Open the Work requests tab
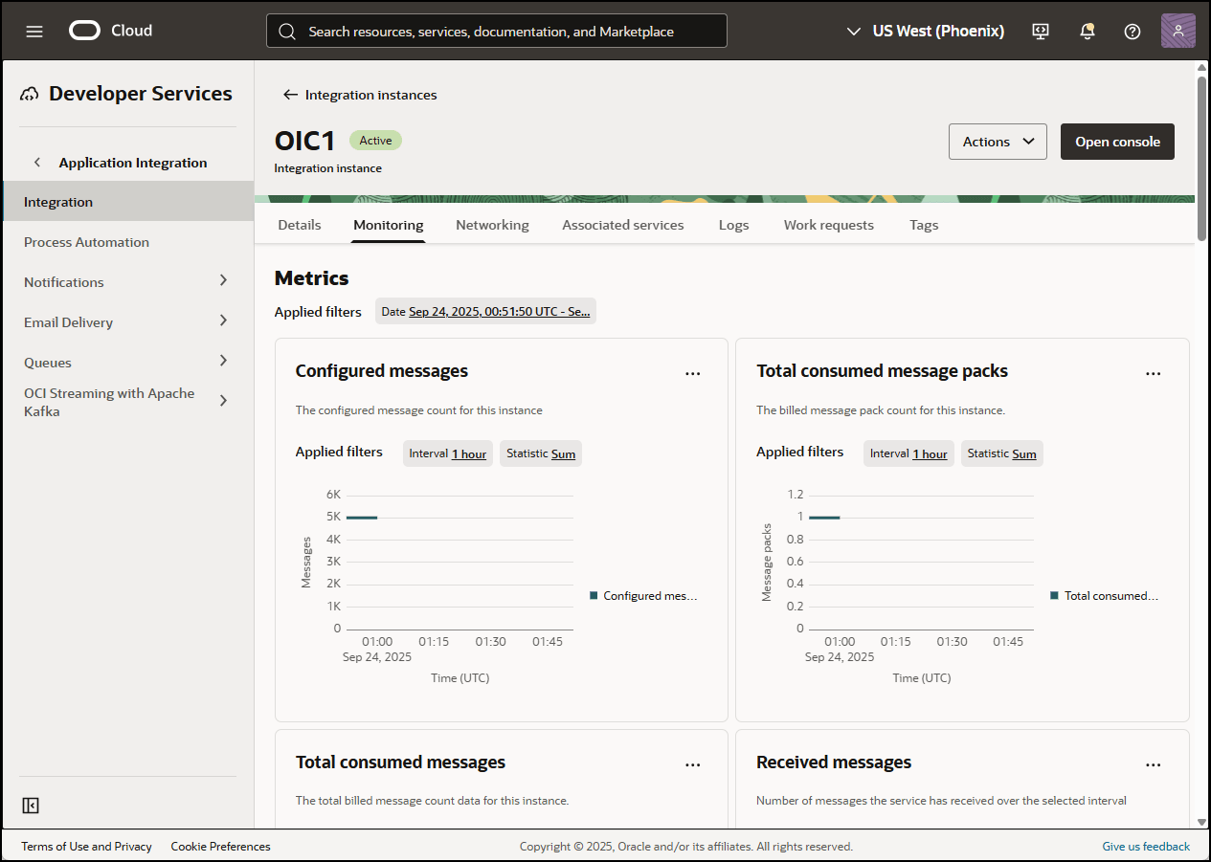This screenshot has width=1211, height=862. click(x=828, y=224)
